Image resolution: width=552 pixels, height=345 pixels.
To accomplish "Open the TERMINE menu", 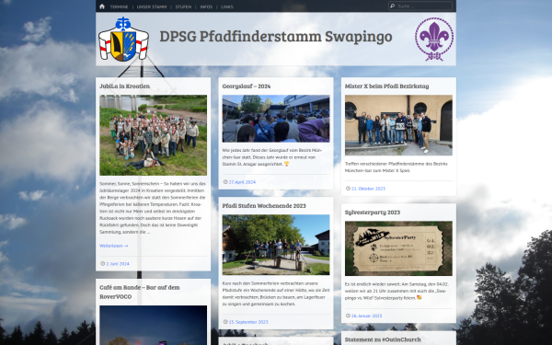I will coord(119,6).
